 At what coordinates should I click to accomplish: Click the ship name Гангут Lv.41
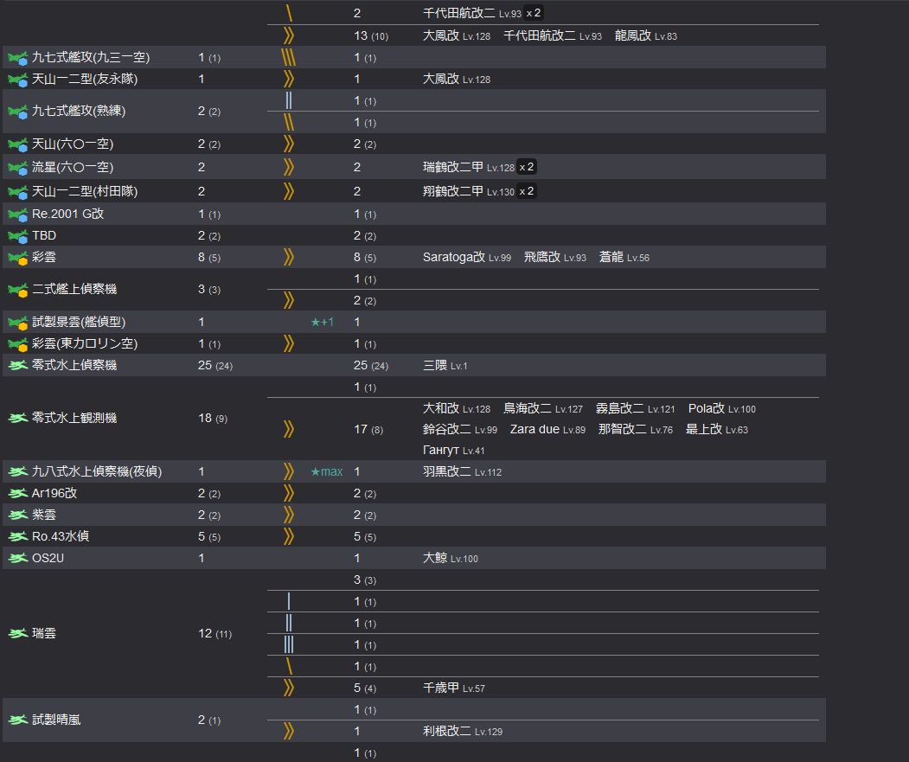453,451
